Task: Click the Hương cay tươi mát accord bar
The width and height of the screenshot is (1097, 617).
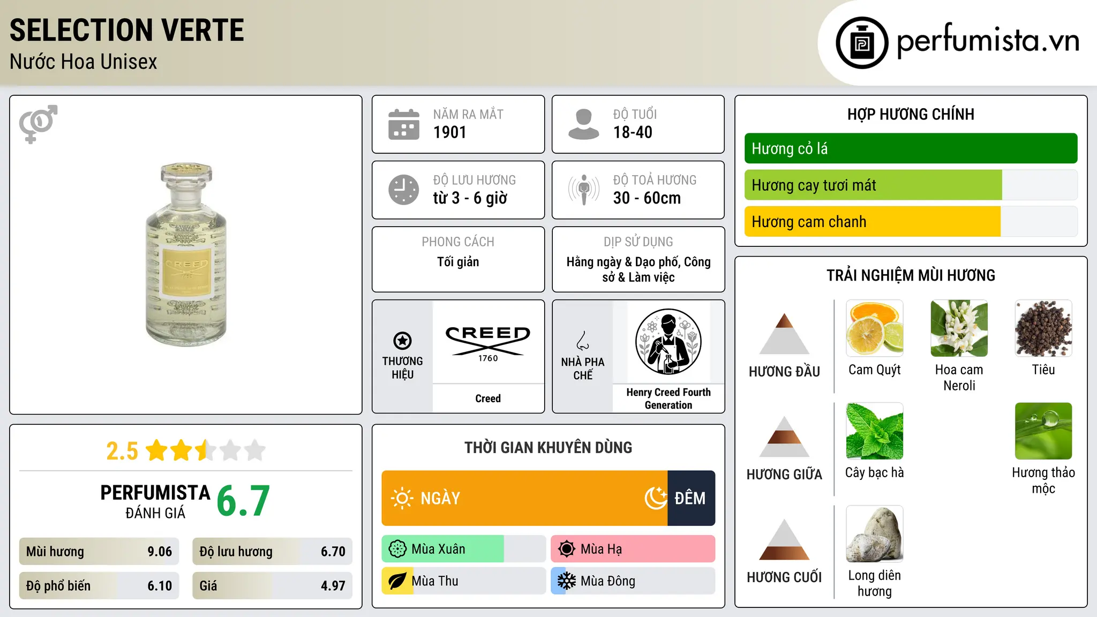Action: point(911,185)
